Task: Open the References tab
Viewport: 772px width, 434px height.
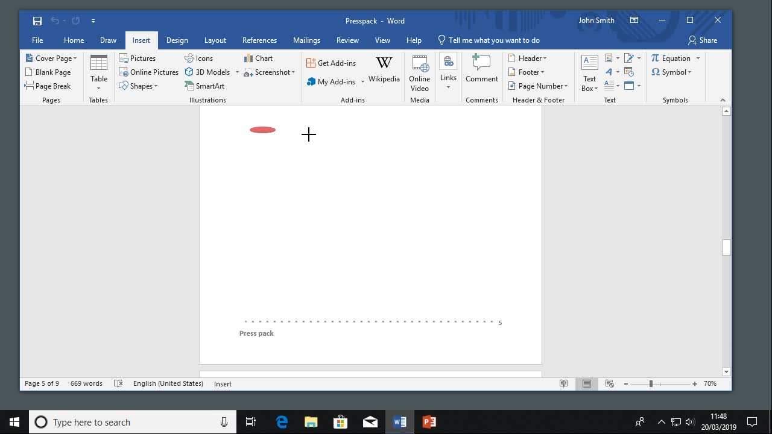Action: (x=259, y=40)
